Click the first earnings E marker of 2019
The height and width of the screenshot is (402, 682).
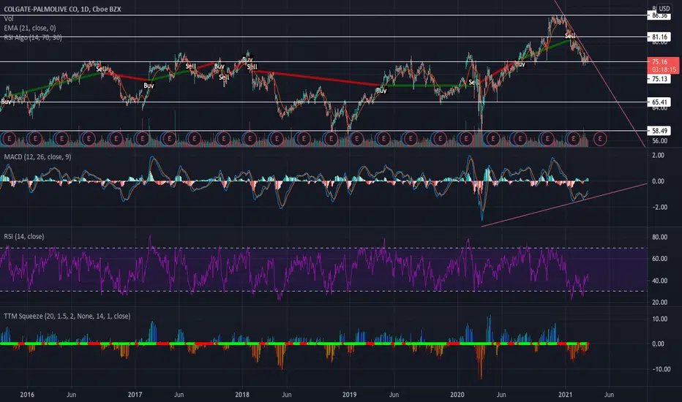coord(356,139)
